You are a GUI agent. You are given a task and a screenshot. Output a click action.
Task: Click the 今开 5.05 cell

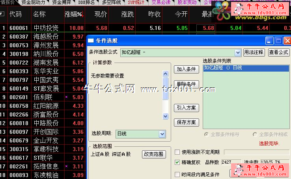(x=182, y=28)
